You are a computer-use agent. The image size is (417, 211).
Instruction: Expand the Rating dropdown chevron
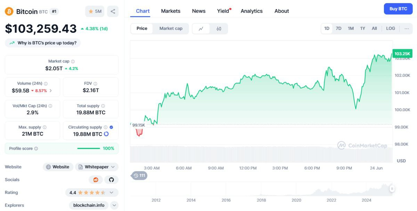(x=112, y=193)
